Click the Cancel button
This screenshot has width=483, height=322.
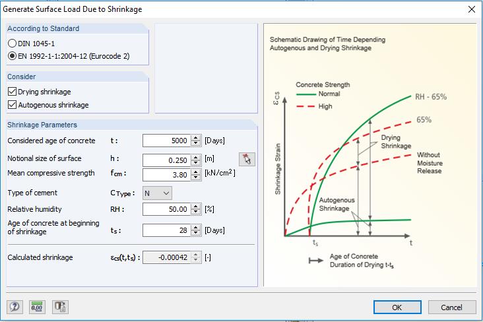(x=451, y=307)
